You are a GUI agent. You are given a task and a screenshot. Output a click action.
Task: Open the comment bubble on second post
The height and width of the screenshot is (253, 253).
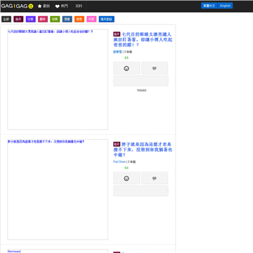(155, 179)
